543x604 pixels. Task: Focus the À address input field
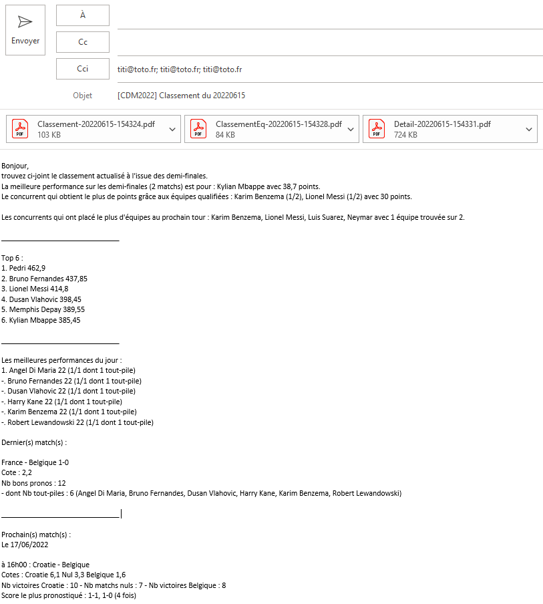(x=330, y=19)
